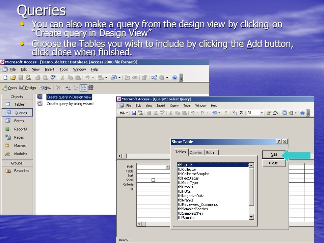Click Create query in Design view

point(69,97)
